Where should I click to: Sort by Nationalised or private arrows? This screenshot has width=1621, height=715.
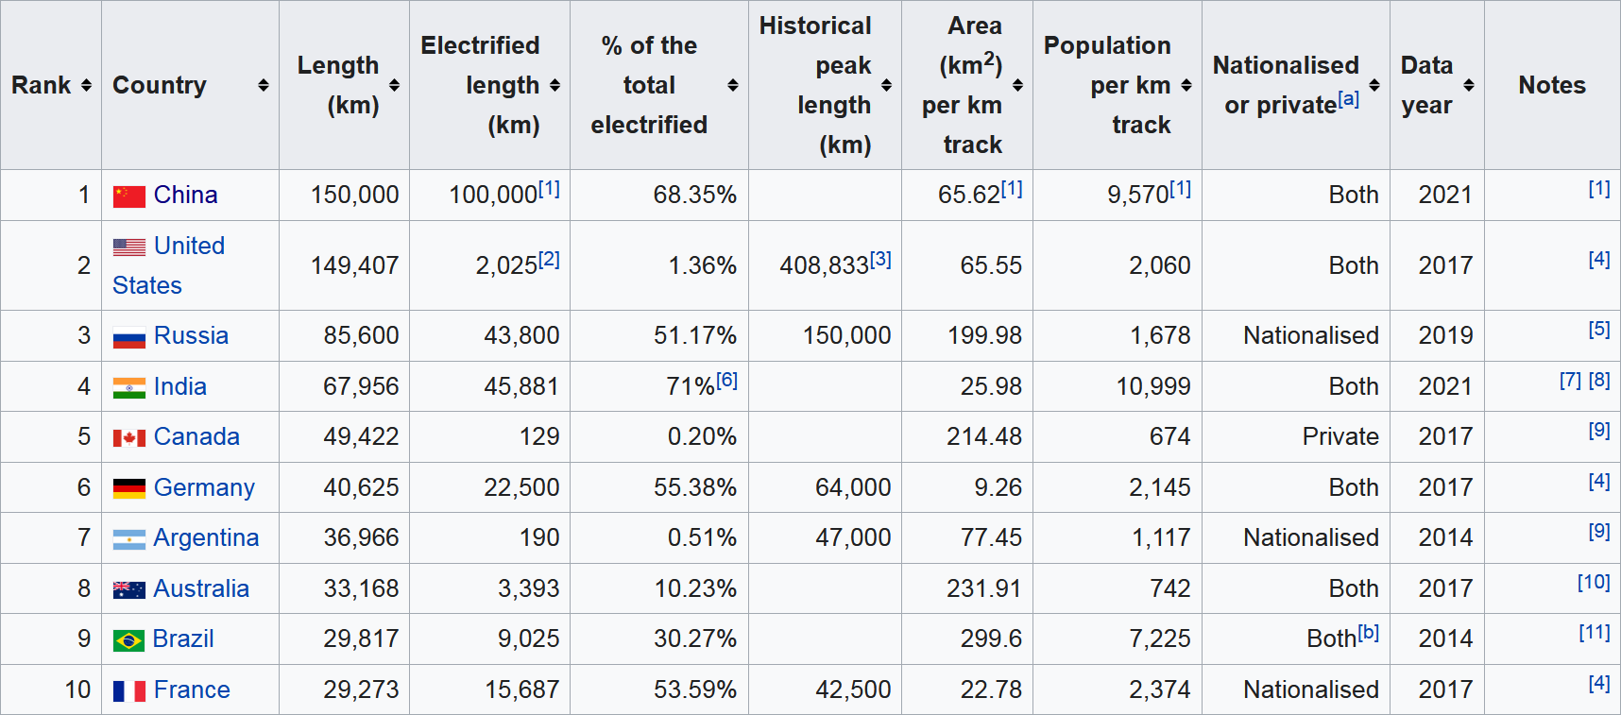coord(1374,85)
